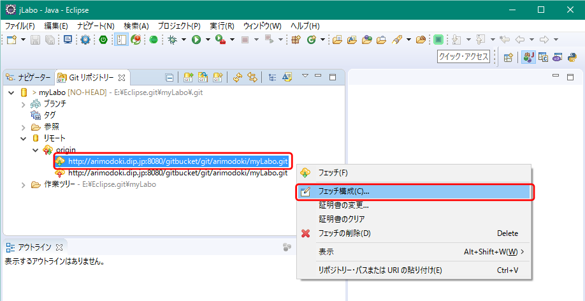The image size is (585, 301).
Task: Choose 証明書のクリア from context menu
Action: point(414,219)
